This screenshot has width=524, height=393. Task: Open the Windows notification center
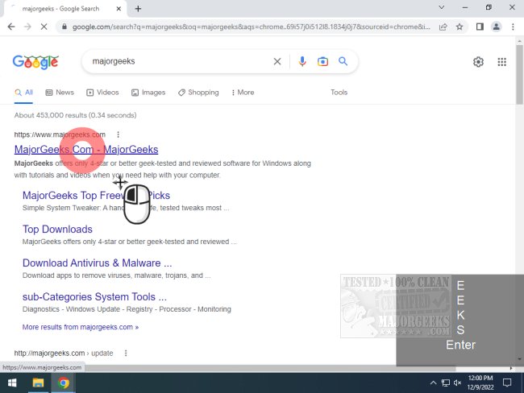tap(507, 383)
